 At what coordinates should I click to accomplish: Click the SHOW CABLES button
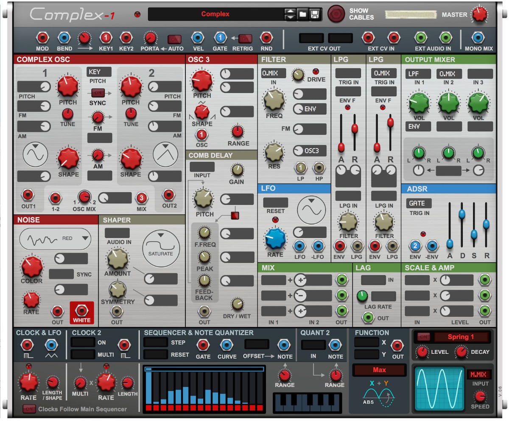336,14
